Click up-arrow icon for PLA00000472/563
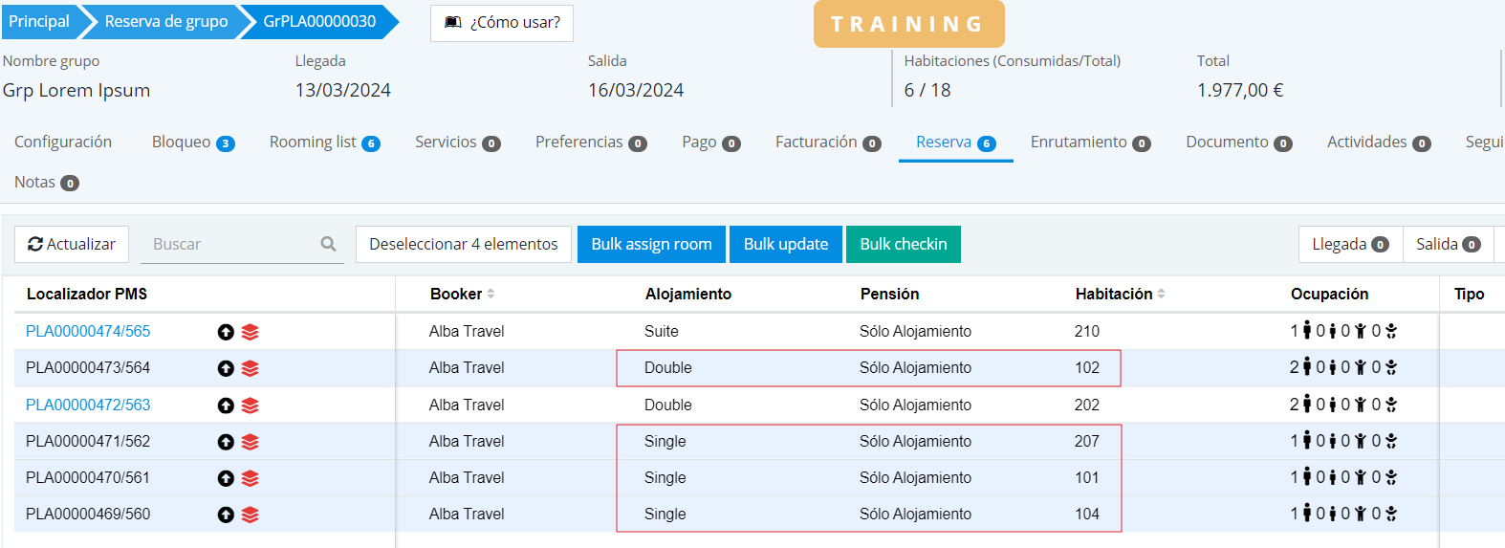The image size is (1505, 548). coord(226,406)
